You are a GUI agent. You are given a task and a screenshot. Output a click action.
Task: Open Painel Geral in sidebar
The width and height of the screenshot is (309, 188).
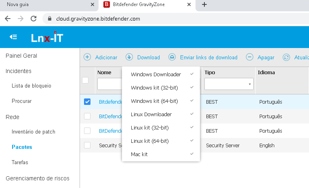pos(21,56)
